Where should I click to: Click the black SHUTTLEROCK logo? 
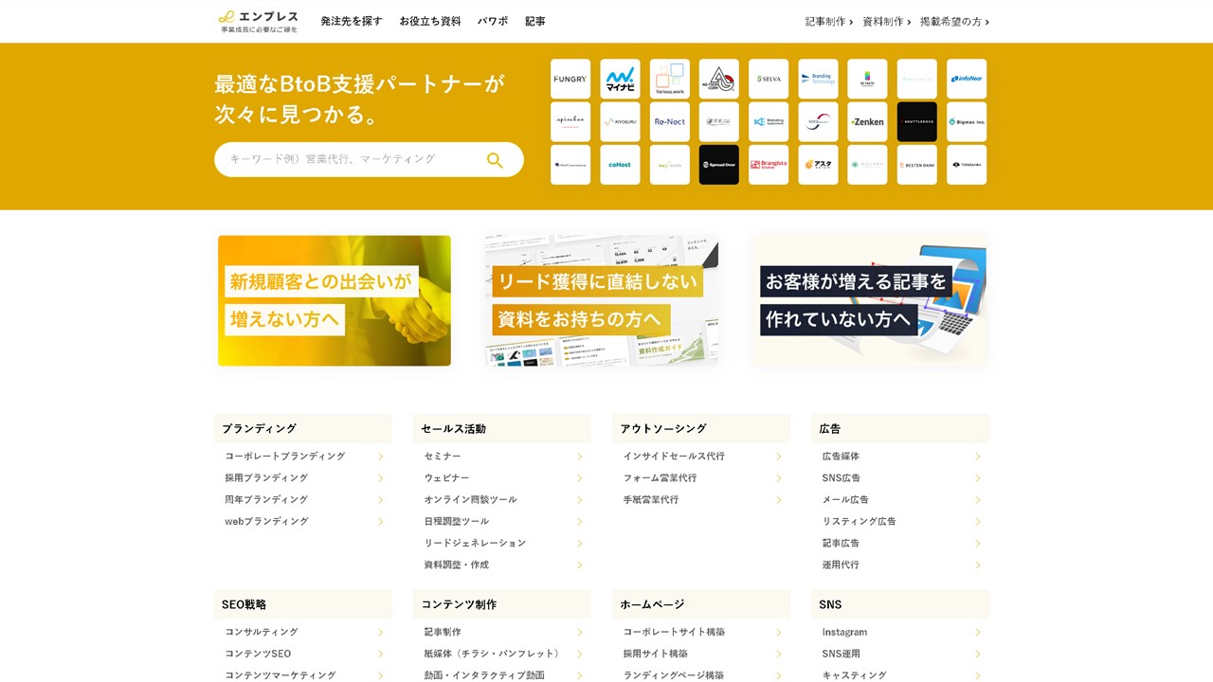[916, 121]
